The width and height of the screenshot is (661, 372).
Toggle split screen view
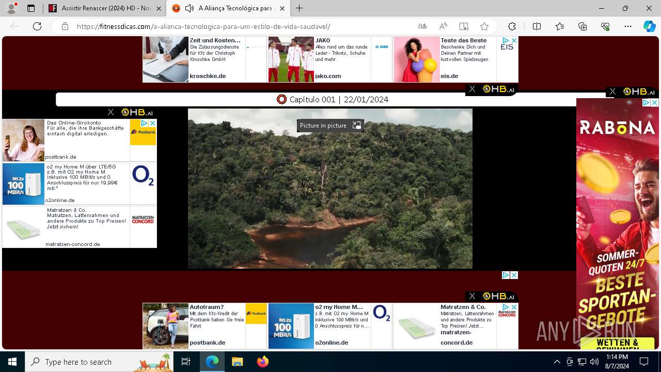coord(537,26)
